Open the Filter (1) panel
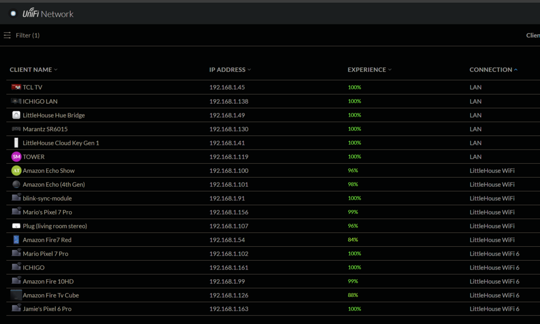The image size is (540, 324). [28, 35]
